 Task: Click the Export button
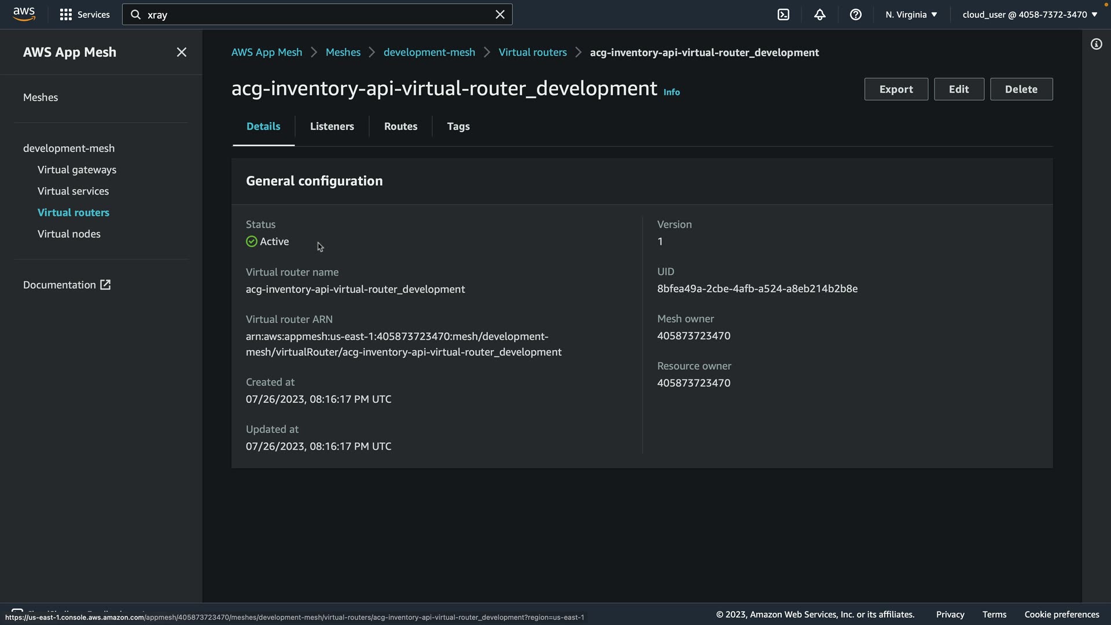(x=896, y=89)
